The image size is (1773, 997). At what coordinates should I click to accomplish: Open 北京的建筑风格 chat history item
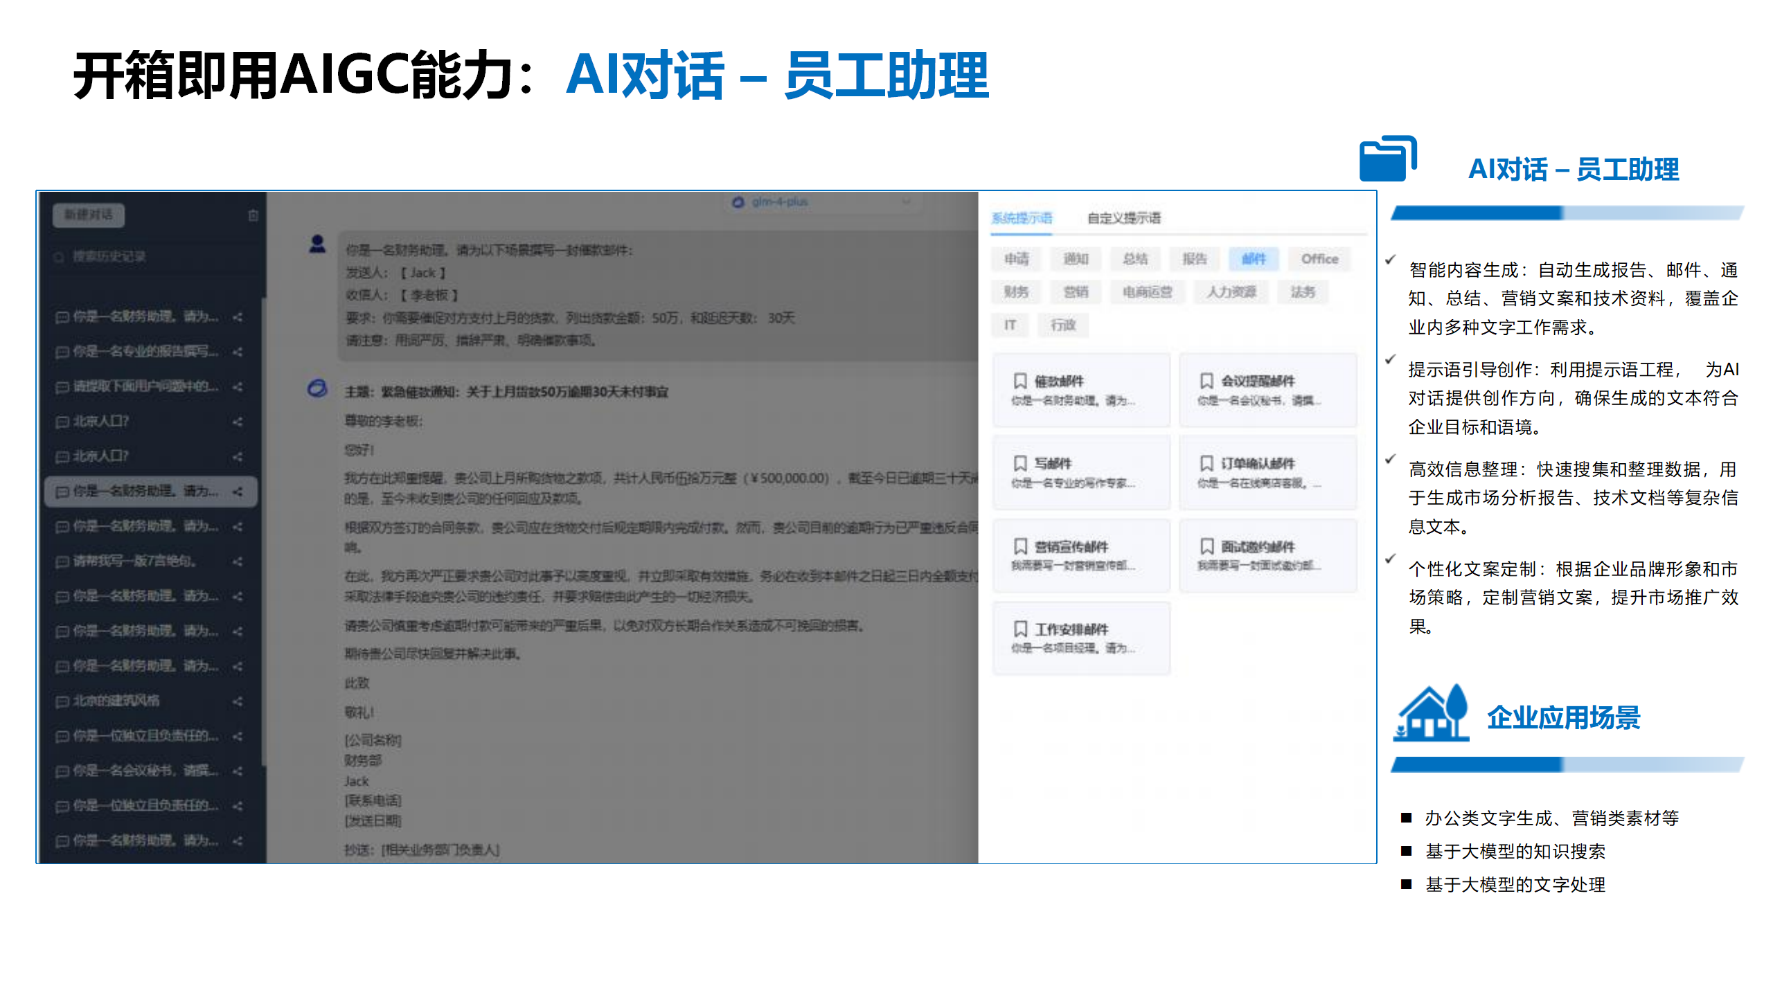tap(116, 701)
